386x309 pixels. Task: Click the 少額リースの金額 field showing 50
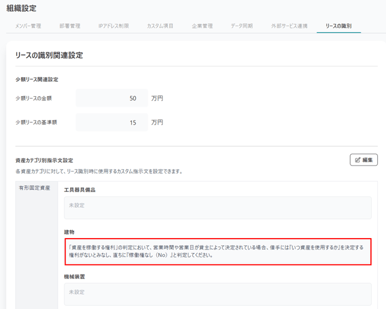pyautogui.click(x=112, y=99)
